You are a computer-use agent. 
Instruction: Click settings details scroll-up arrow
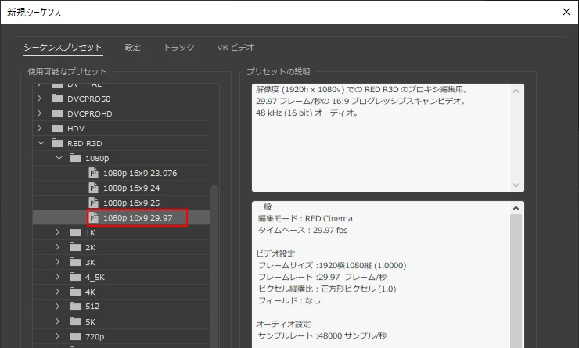tap(516, 208)
